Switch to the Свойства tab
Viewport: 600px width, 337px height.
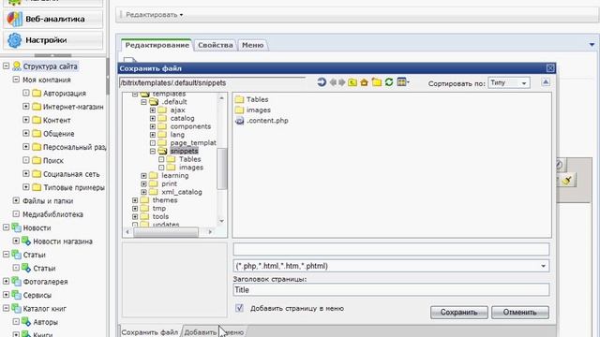(x=215, y=45)
